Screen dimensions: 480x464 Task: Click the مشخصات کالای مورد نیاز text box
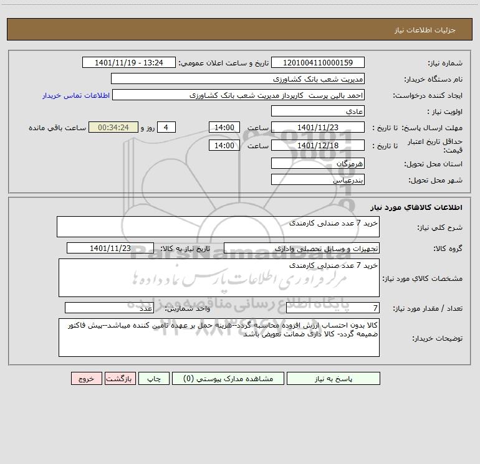coord(219,278)
